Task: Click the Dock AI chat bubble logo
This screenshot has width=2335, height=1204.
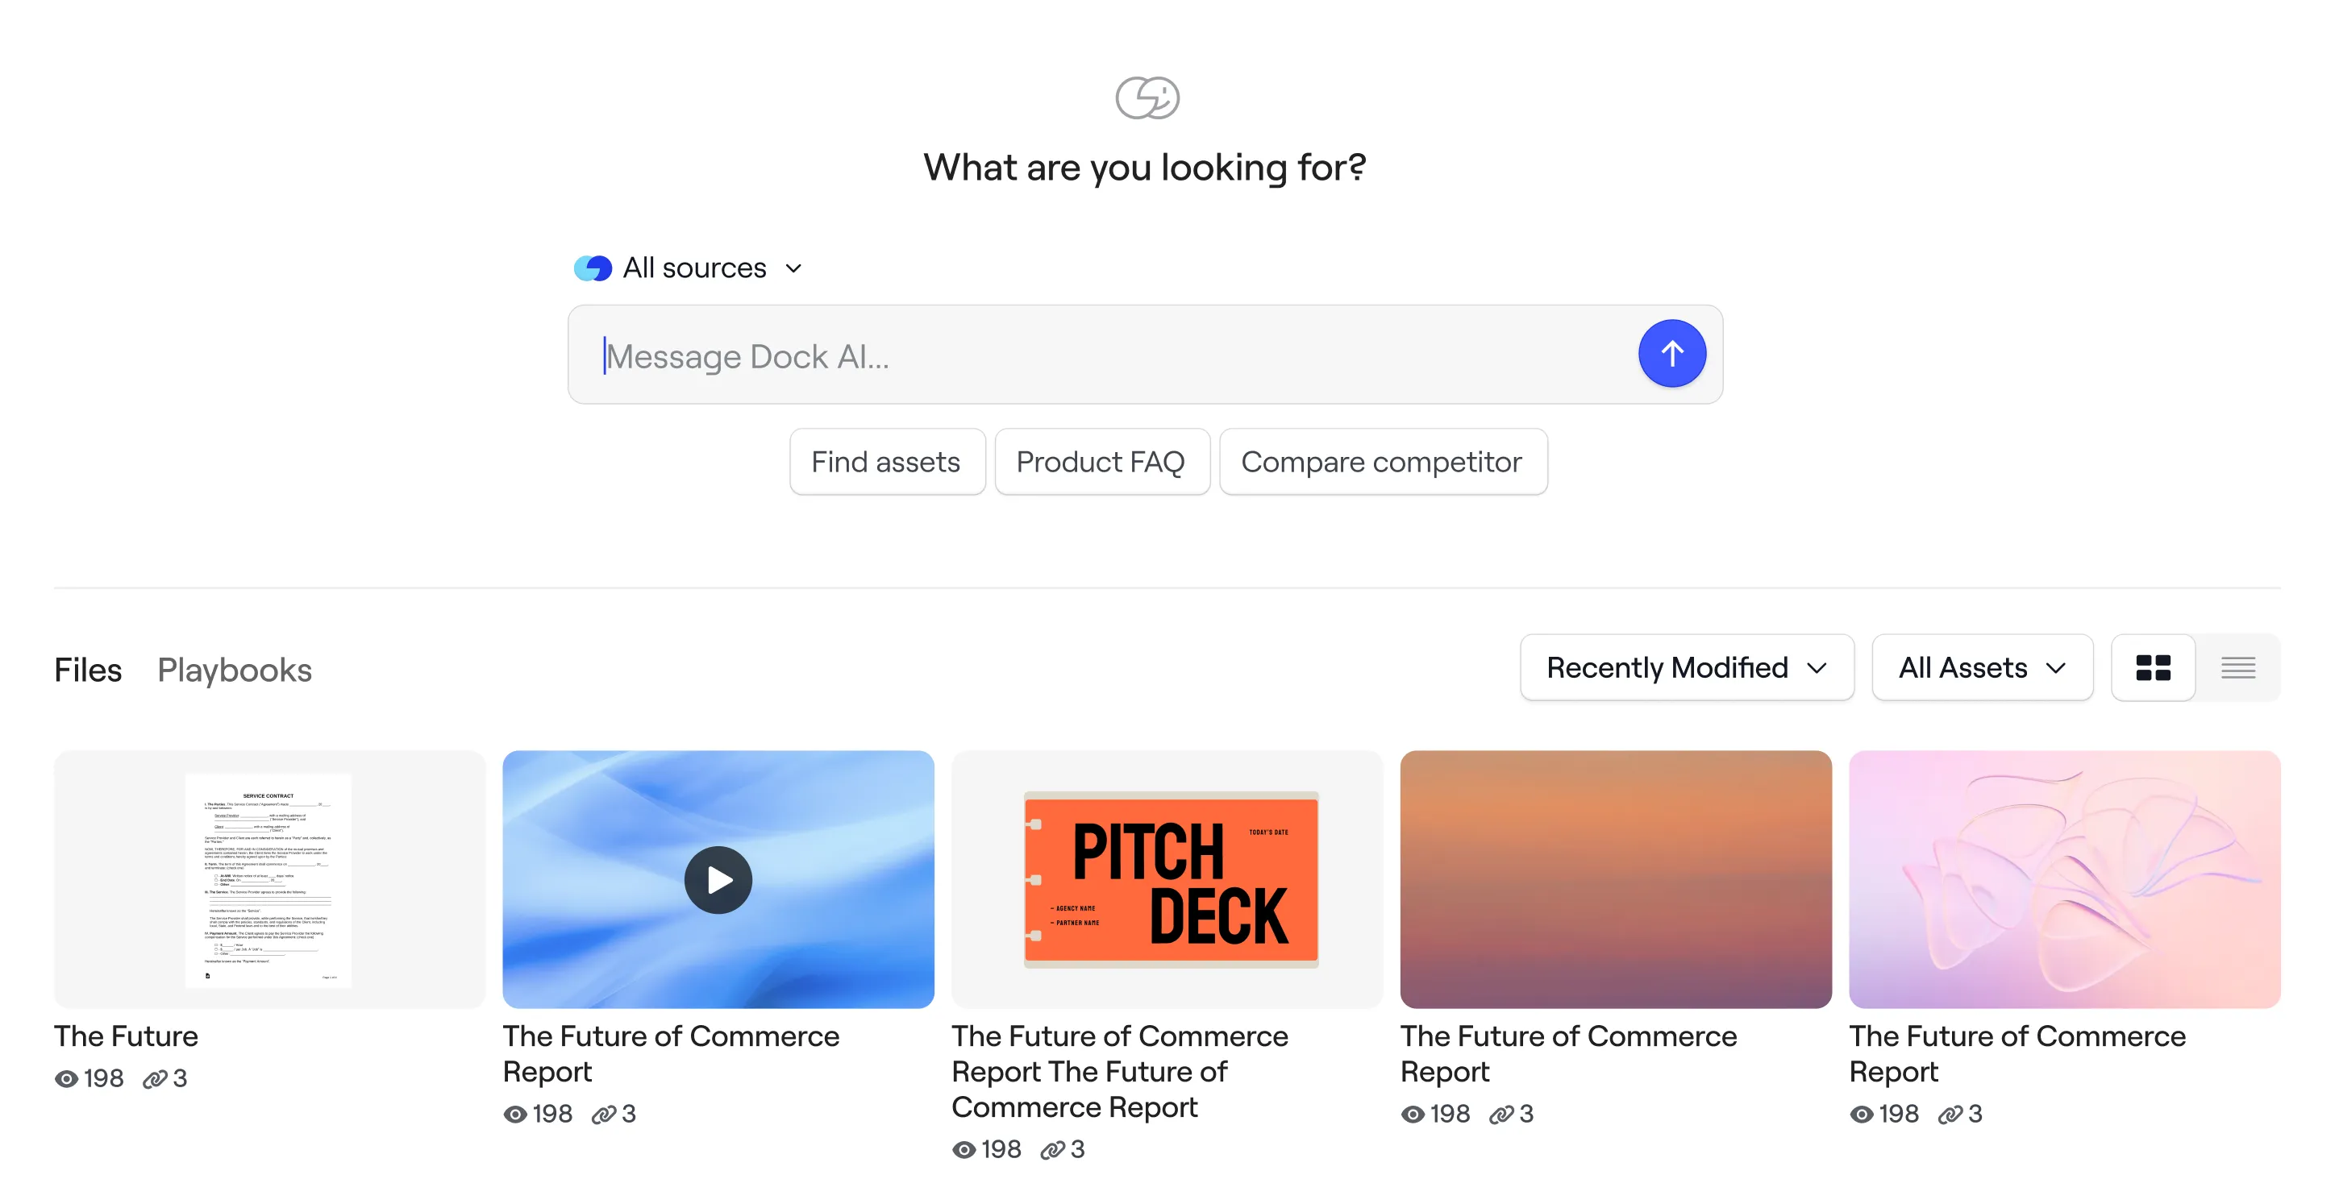Action: point(1147,98)
